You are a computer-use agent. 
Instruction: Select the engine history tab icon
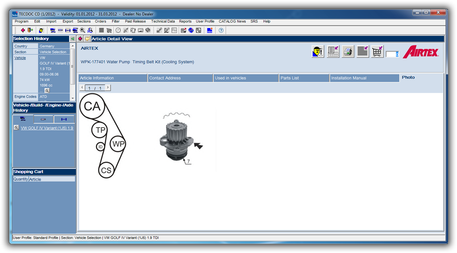[x=43, y=119]
